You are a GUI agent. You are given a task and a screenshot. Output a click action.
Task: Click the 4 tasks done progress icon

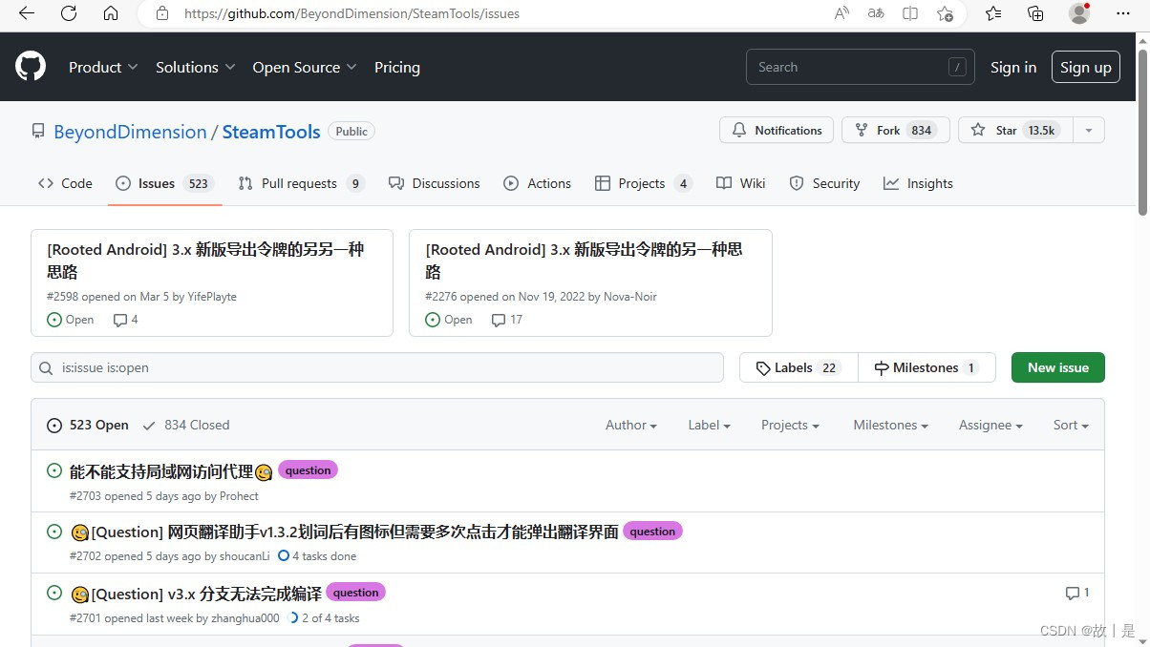coord(283,555)
